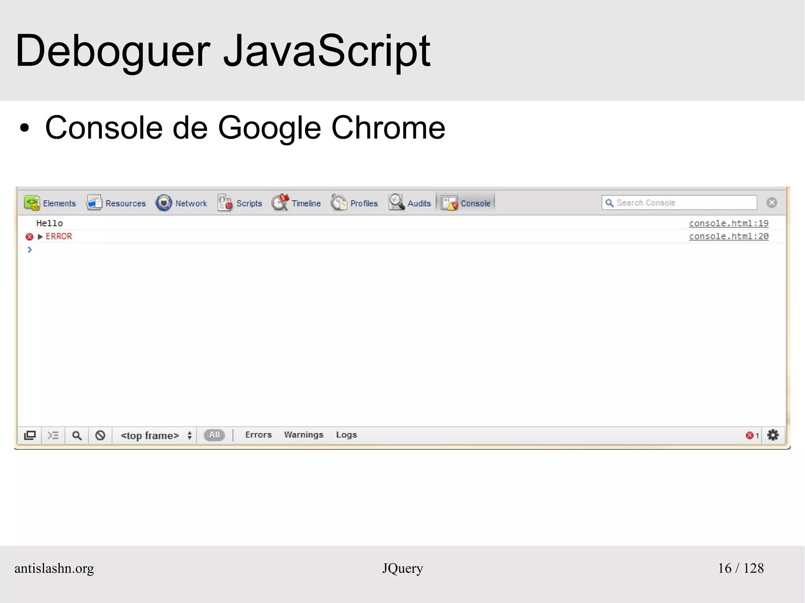Viewport: 805px width, 603px height.
Task: Open the <top frame> dropdown
Action: point(156,435)
